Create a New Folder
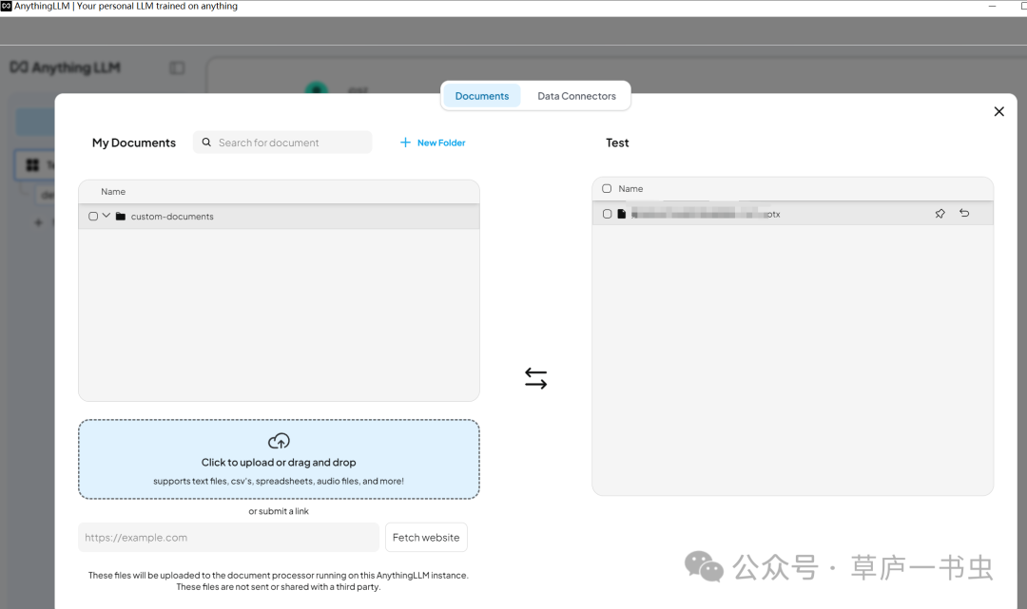Image resolution: width=1027 pixels, height=609 pixels. pyautogui.click(x=433, y=143)
